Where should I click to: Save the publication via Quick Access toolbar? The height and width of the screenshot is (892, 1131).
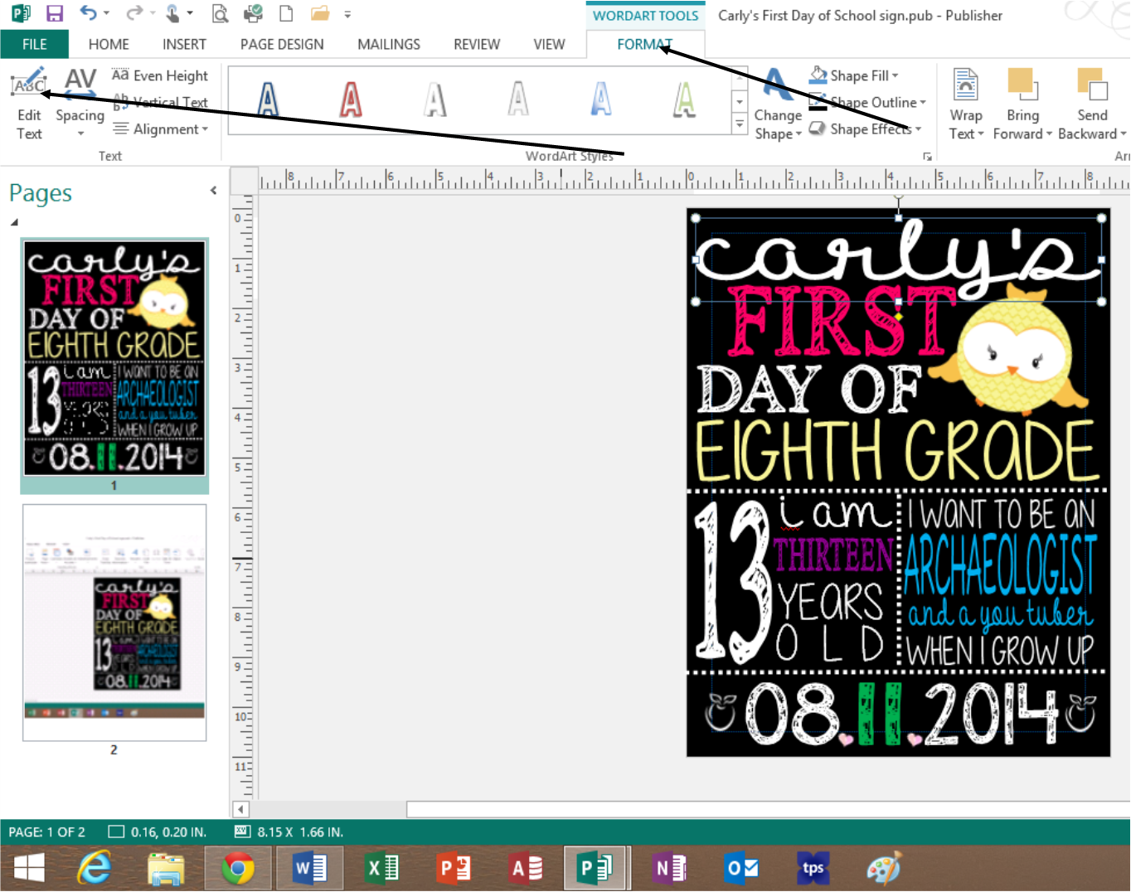coord(55,12)
